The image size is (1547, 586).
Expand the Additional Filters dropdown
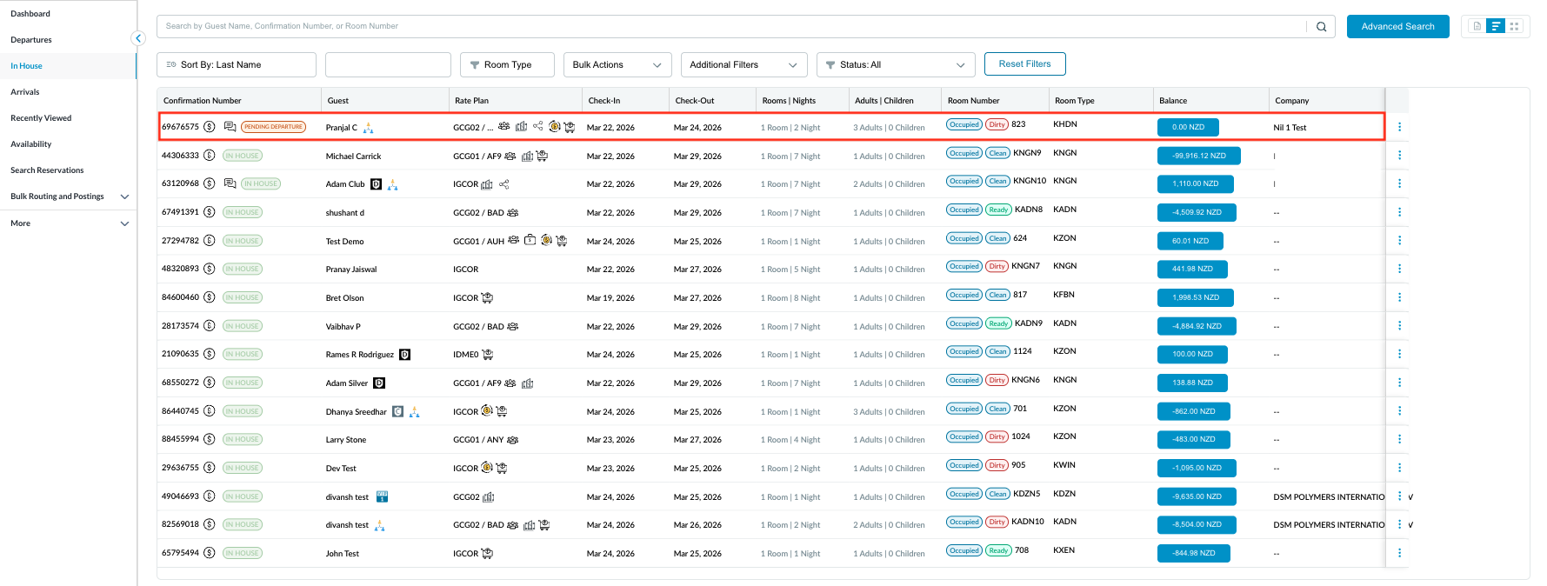click(x=743, y=65)
